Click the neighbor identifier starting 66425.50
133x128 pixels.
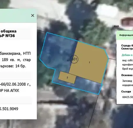[x=128, y=97]
